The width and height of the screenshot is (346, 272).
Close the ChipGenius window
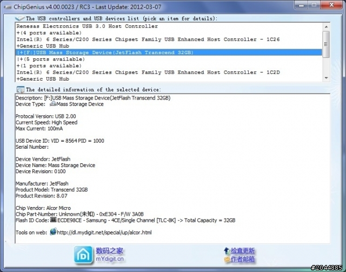331,5
